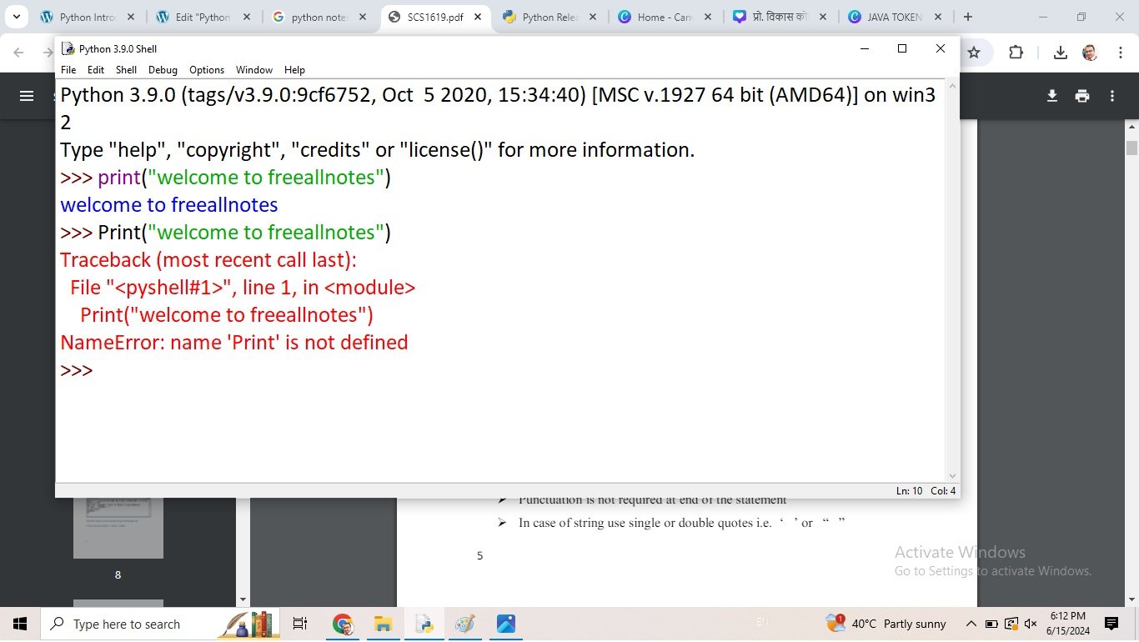Open the PDF sidebar hamburger menu
1139x642 pixels.
(27, 96)
